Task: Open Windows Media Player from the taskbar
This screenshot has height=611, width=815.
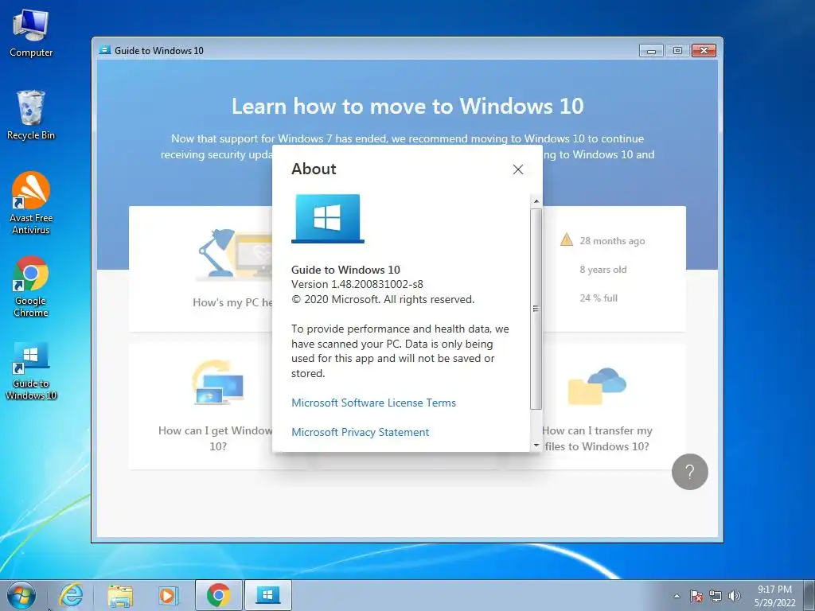Action: pos(168,595)
